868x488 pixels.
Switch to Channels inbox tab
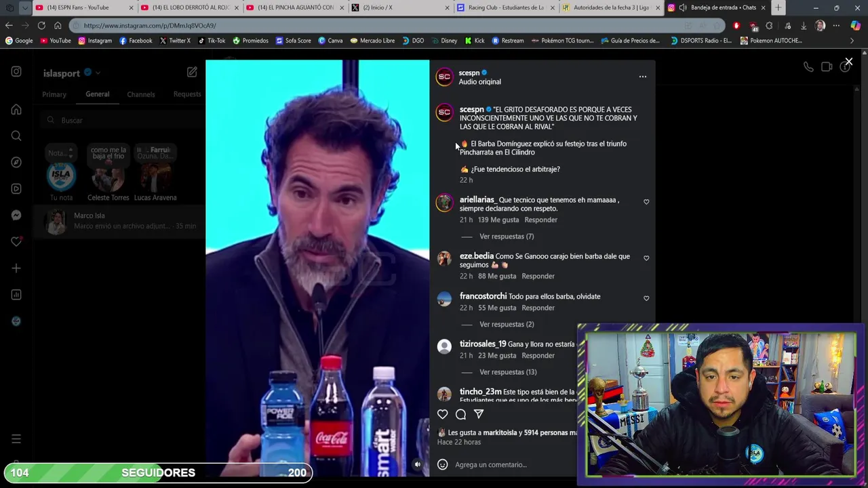point(141,94)
